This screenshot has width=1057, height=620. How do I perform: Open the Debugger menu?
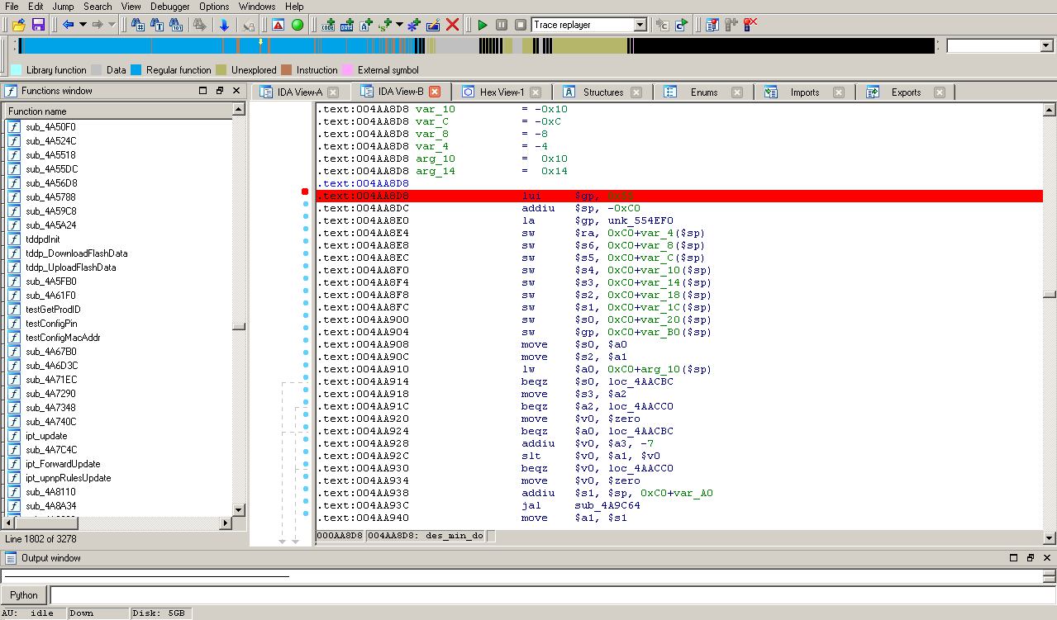click(169, 7)
